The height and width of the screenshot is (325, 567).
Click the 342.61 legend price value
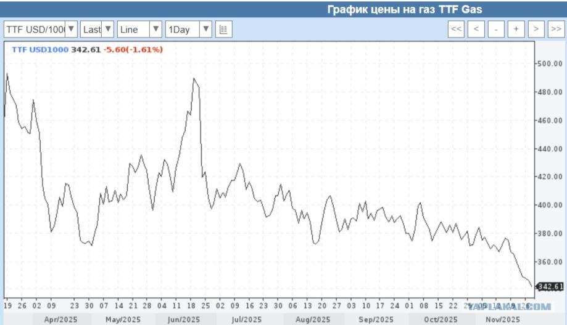point(86,49)
